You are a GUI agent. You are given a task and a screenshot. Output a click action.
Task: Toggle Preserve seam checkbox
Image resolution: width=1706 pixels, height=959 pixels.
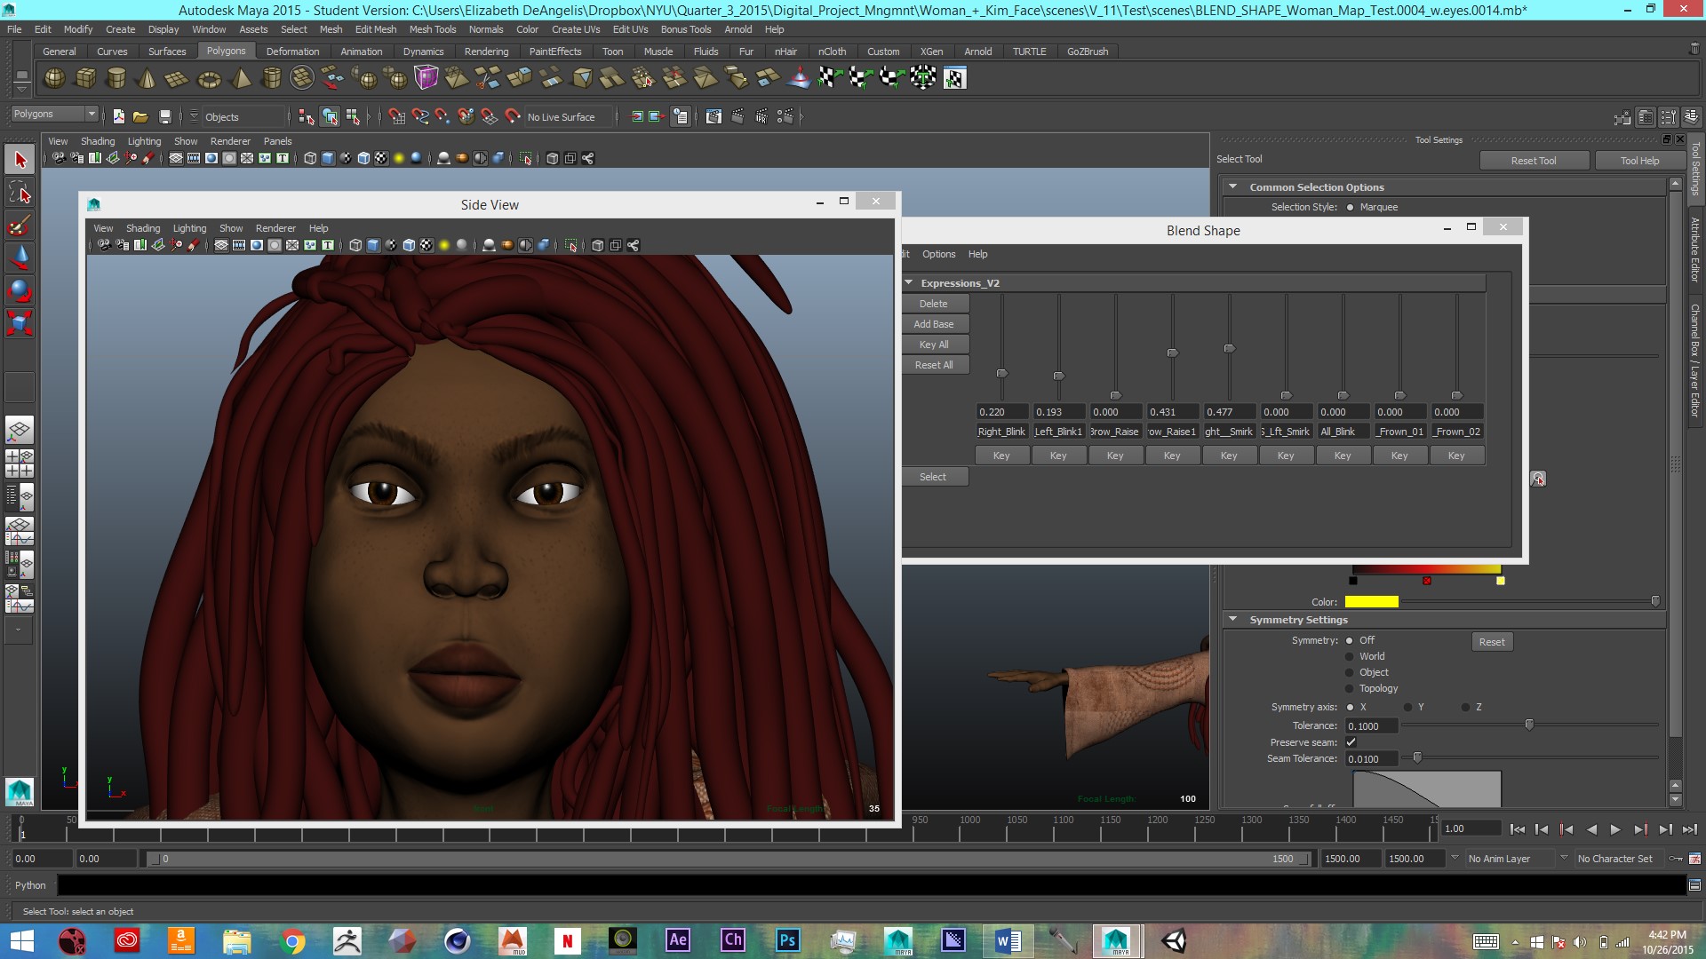coord(1351,742)
